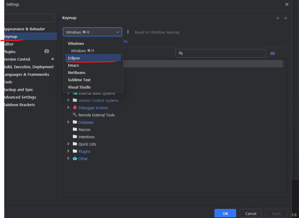Select the Quick Lists label
Image resolution: width=299 pixels, height=218 pixels.
(x=87, y=144)
